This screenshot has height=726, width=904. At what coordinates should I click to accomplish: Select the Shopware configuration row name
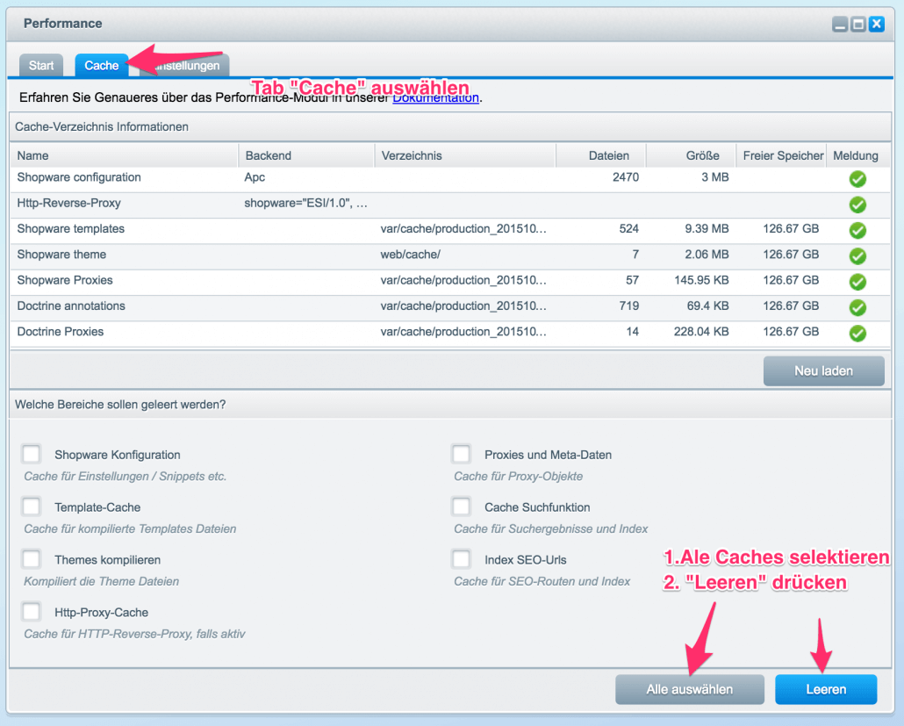pos(79,177)
